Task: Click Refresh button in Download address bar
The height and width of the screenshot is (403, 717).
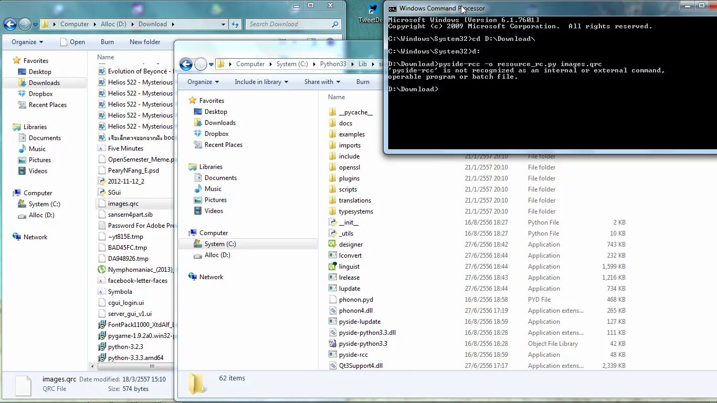Action: point(235,24)
